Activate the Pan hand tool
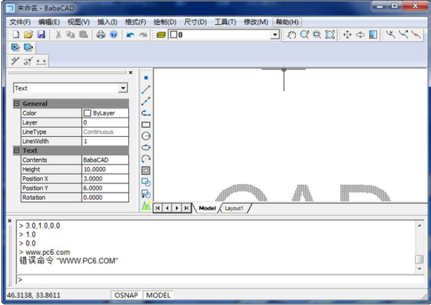The image size is (431, 305). 292,34
